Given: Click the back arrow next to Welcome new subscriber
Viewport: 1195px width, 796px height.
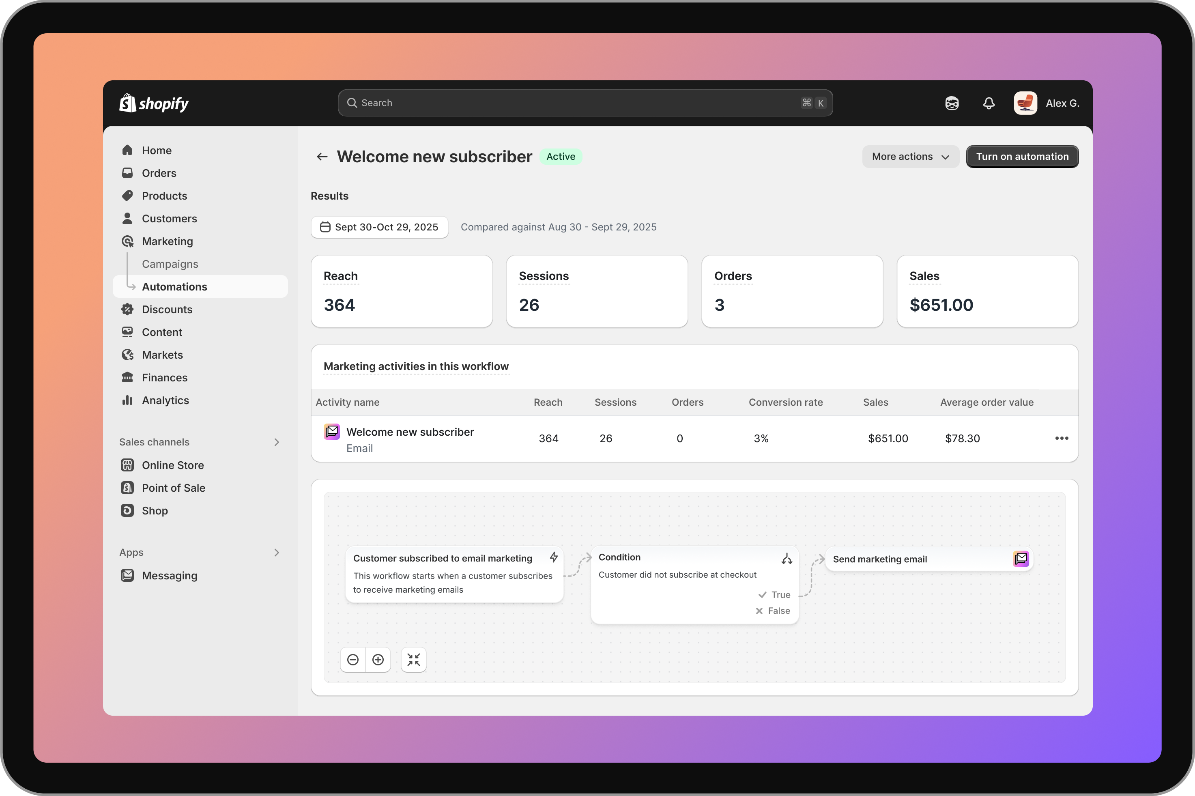Looking at the screenshot, I should point(322,156).
